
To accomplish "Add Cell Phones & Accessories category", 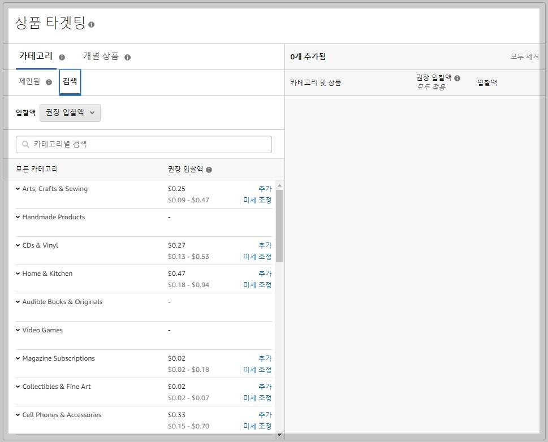I will tap(265, 415).
